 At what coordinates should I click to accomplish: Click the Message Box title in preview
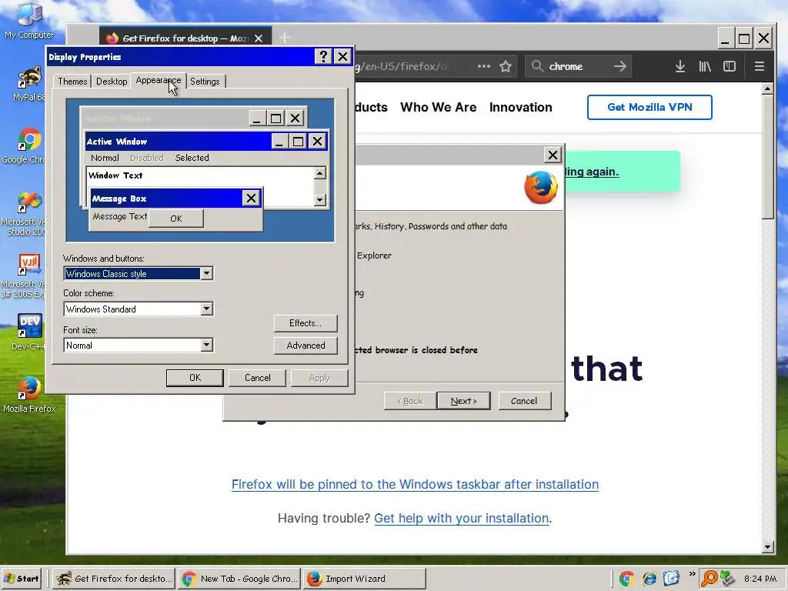(119, 199)
